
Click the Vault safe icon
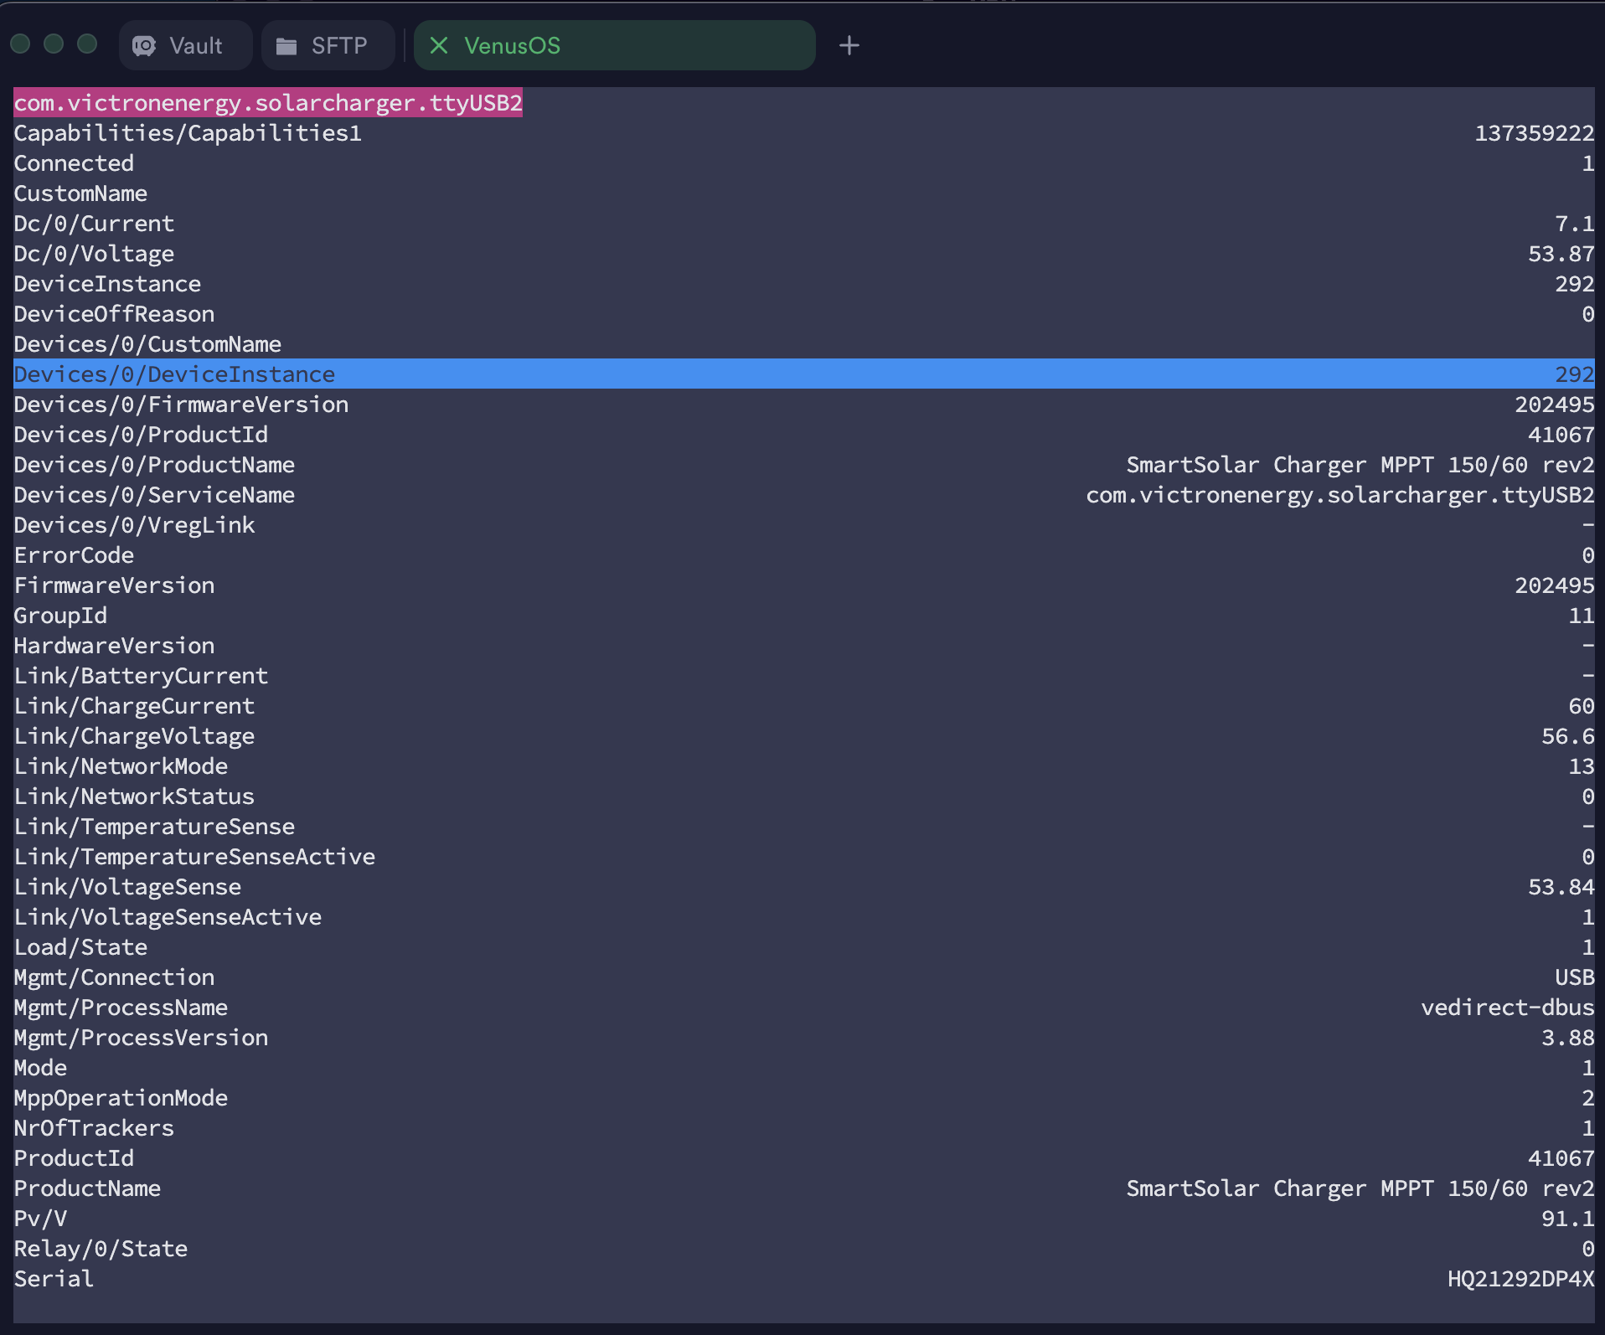coord(144,46)
